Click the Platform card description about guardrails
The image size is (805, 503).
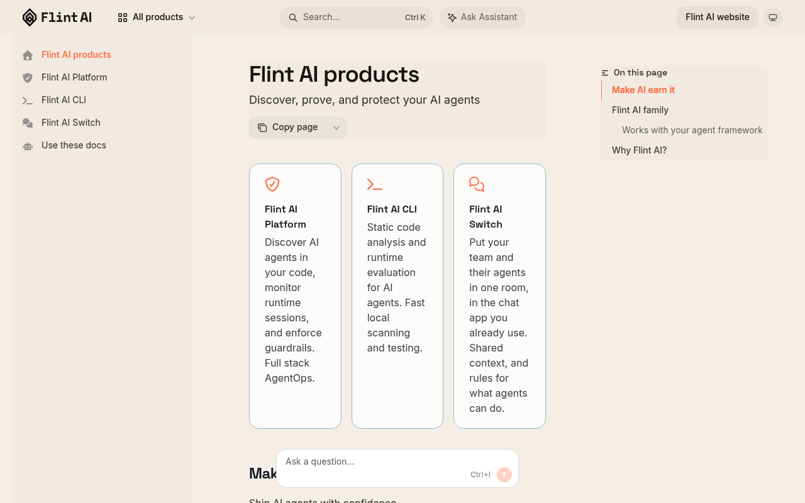[x=294, y=310]
